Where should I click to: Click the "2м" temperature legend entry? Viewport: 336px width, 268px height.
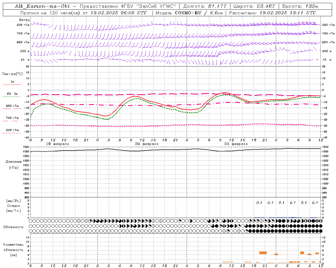pos(12,82)
